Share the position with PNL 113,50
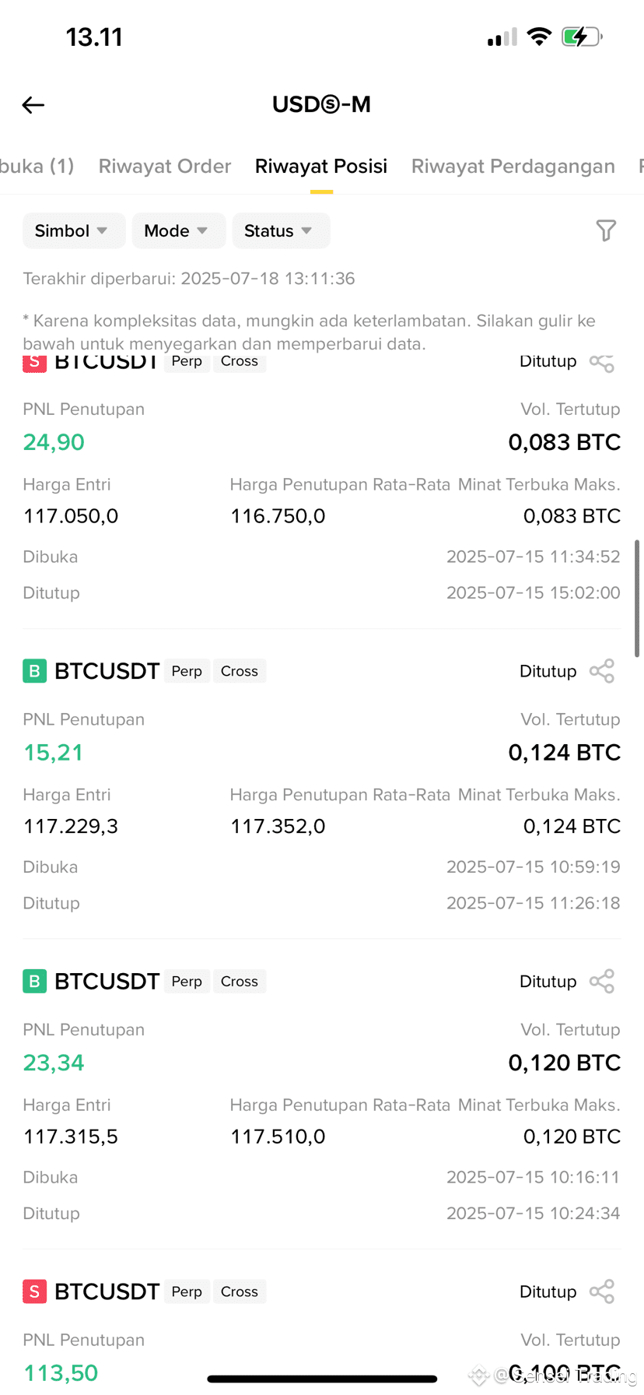Image resolution: width=644 pixels, height=1395 pixels. tap(602, 1291)
